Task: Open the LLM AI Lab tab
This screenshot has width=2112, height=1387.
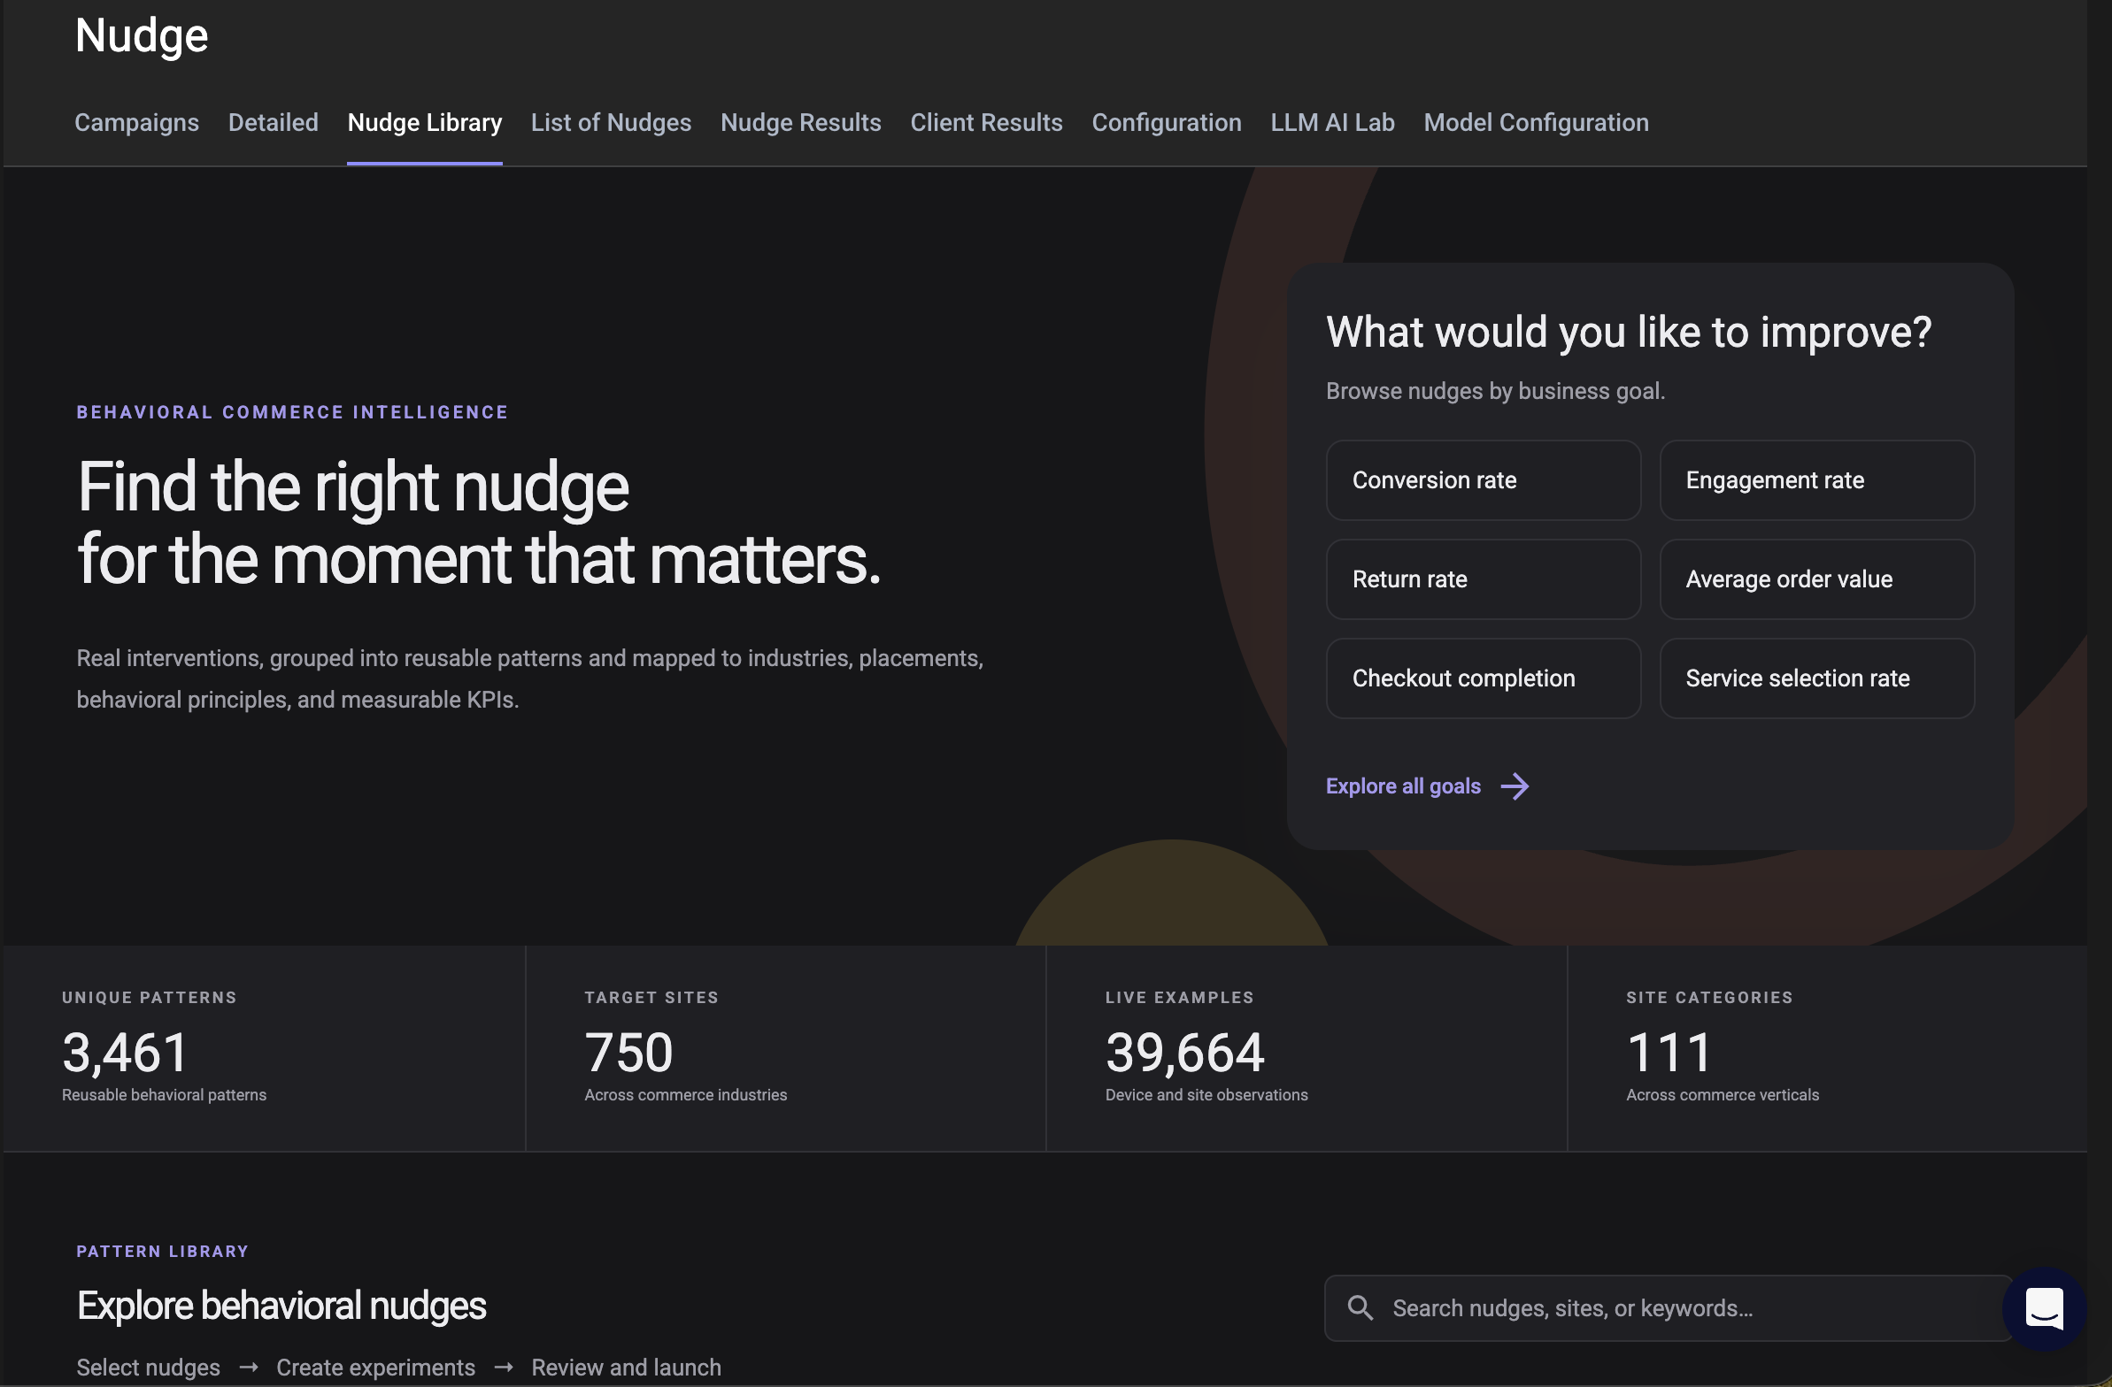Action: coord(1333,122)
